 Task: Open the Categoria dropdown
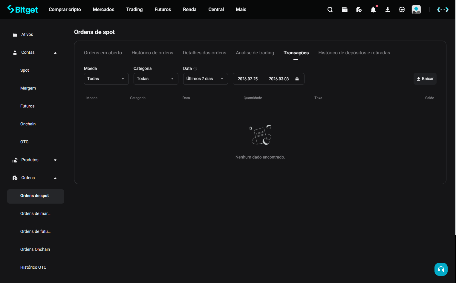pos(156,79)
